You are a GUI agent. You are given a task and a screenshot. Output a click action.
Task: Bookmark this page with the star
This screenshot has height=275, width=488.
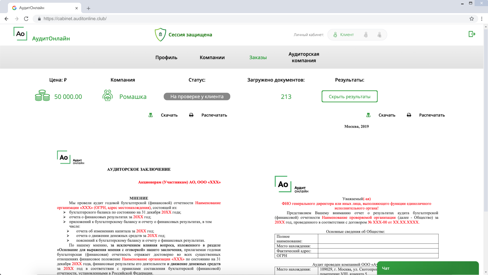[472, 19]
